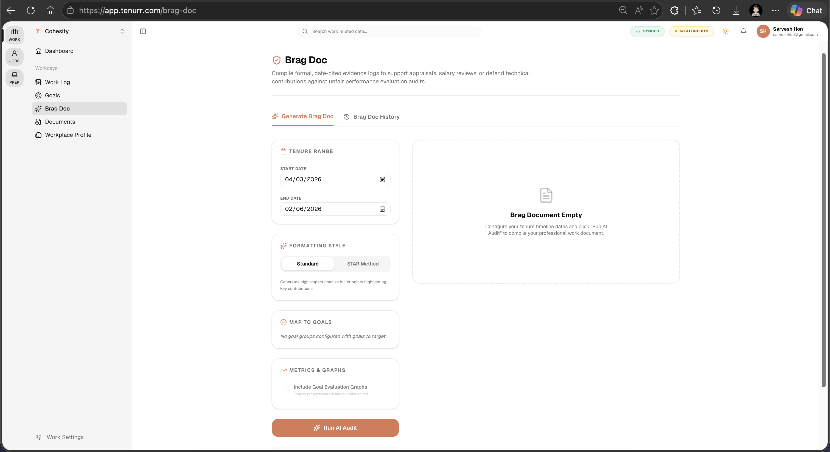The image size is (830, 452).
Task: Click the Workdays section label
Action: tap(46, 68)
